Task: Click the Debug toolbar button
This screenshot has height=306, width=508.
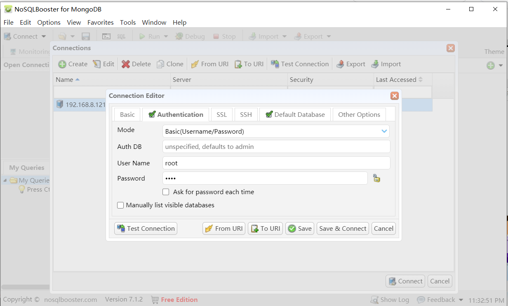Action: tap(190, 37)
